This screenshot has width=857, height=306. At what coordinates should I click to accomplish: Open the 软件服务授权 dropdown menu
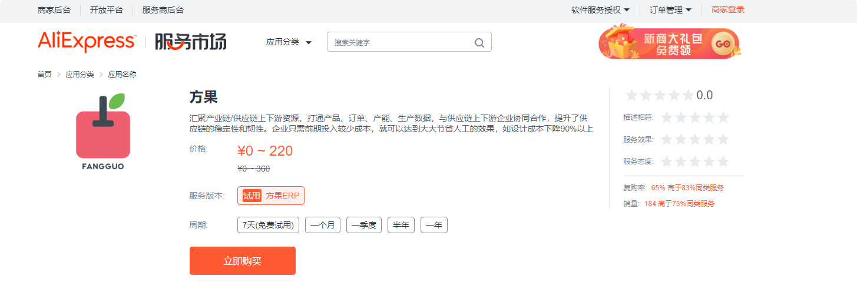[x=600, y=10]
